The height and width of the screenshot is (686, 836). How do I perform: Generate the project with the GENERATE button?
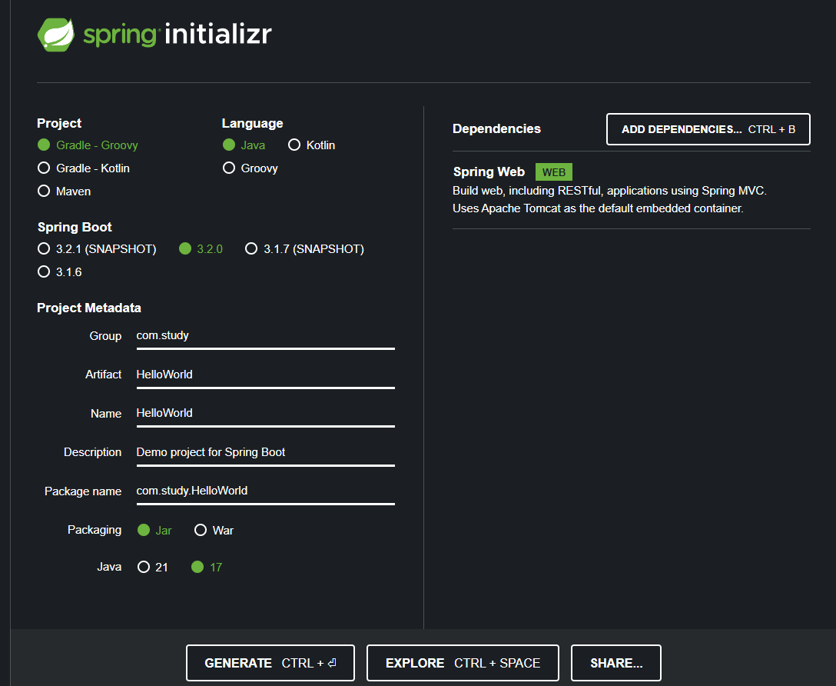tap(270, 663)
